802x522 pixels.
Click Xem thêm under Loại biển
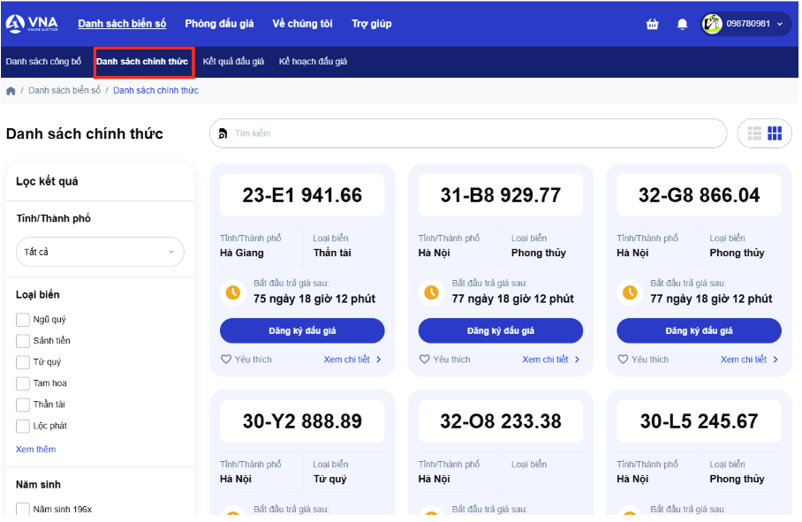point(36,450)
